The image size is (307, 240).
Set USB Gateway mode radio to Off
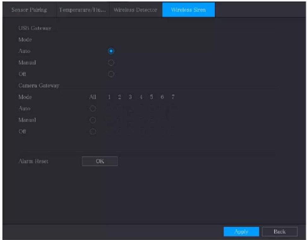[x=111, y=74]
